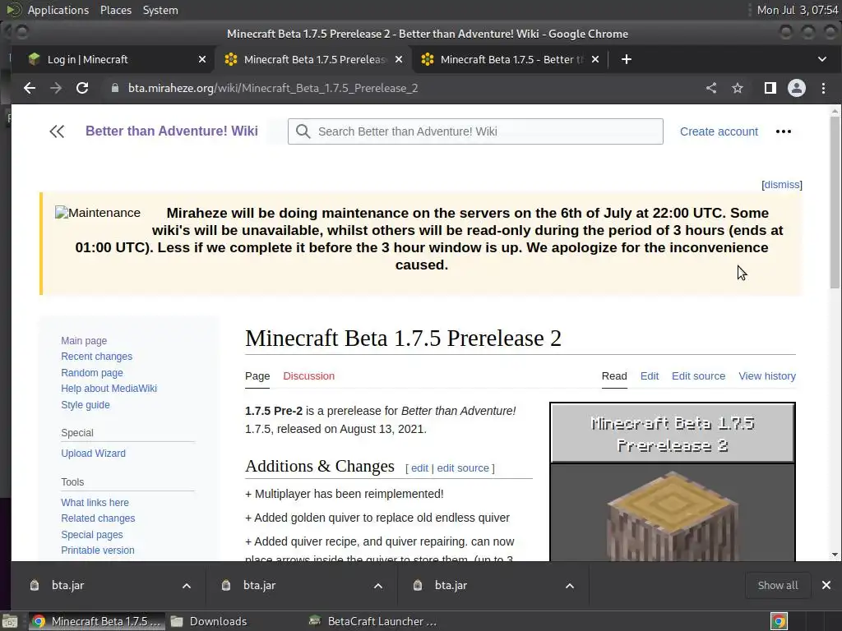Click the magnifier icon in wiki search

pyautogui.click(x=303, y=131)
